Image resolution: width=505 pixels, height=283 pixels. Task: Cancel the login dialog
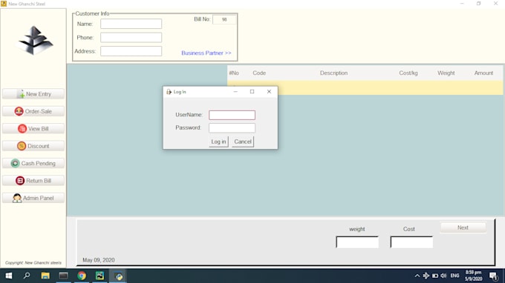(x=243, y=141)
